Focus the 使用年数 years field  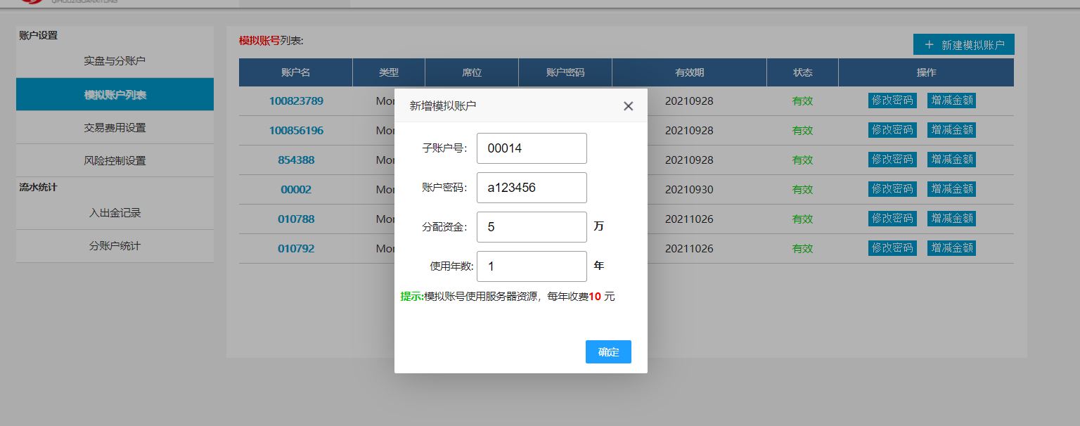point(531,266)
